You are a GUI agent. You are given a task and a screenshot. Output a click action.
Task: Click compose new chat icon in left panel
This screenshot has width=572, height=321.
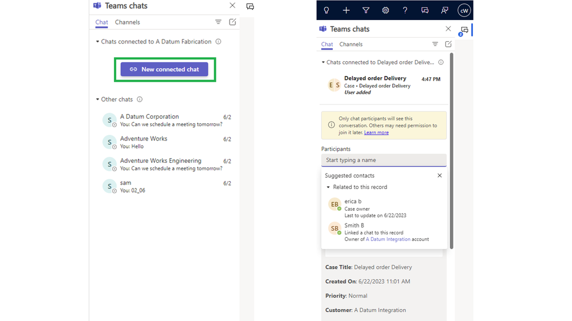coord(232,22)
